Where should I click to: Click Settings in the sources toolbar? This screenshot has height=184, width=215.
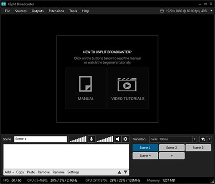[73, 172]
